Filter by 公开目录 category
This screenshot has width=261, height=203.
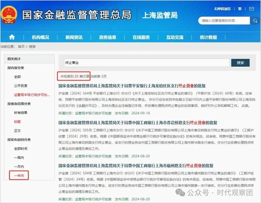tap(21, 86)
